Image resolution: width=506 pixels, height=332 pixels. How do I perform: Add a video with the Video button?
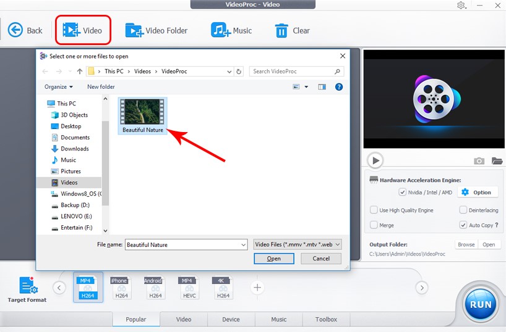point(83,30)
